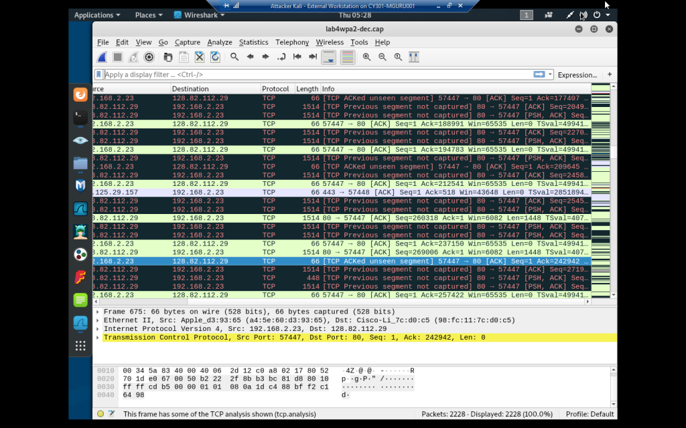Open Terminal from the dock
The image size is (686, 428).
point(80,118)
